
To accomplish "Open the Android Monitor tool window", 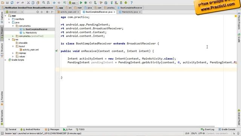I will (x=30, y=129).
